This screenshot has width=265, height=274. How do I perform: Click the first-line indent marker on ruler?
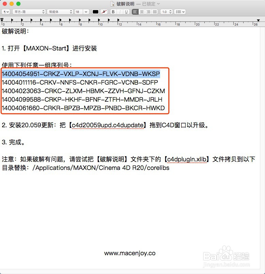(2, 19)
